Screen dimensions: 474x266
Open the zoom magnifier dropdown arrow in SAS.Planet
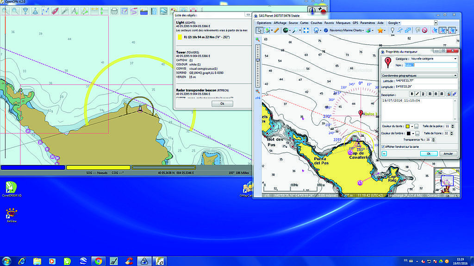coord(300,30)
